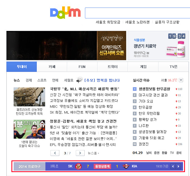
Task: Open trending issue 생생정보통 닭개장
Action: coord(153,132)
